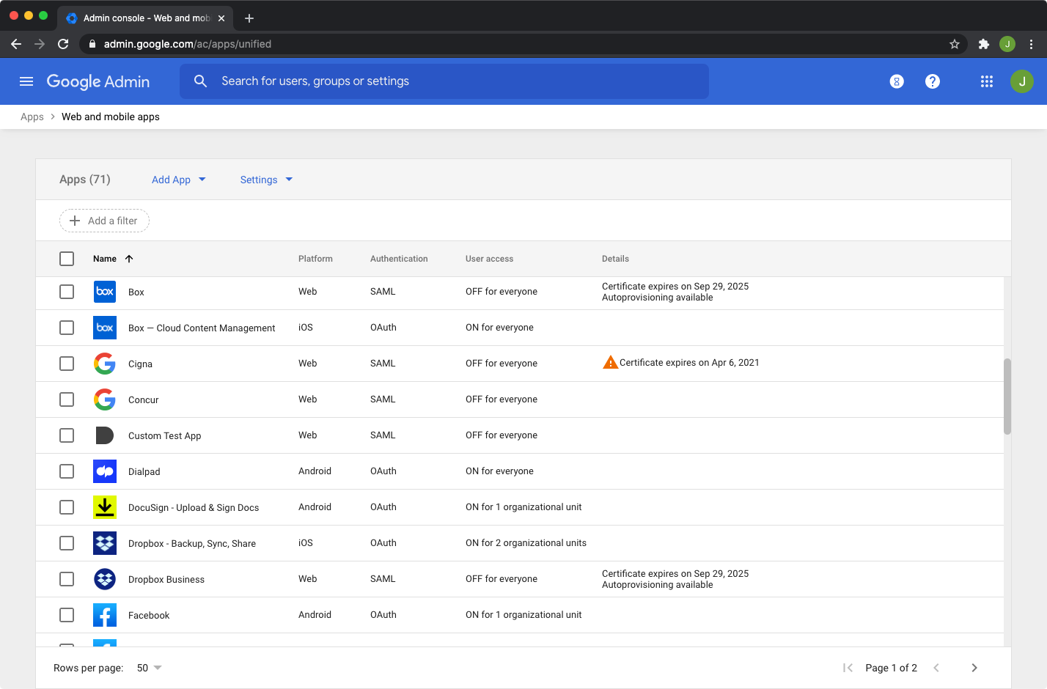1047x689 pixels.
Task: Click the User access column header
Action: pos(489,259)
